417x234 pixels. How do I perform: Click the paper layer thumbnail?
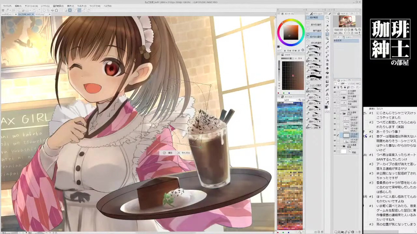344,152
